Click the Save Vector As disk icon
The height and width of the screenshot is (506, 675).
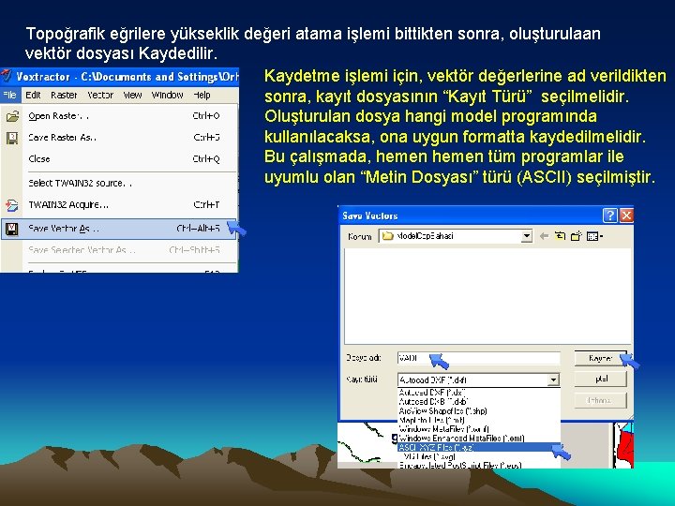[11, 229]
